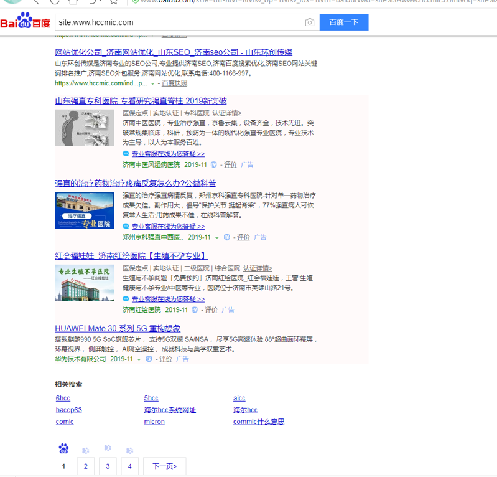Open the 网站优化公司_济南网站优化 result title

[x=174, y=52]
